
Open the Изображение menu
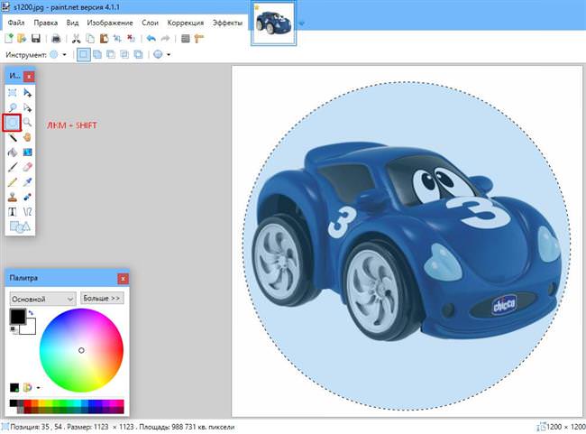110,23
